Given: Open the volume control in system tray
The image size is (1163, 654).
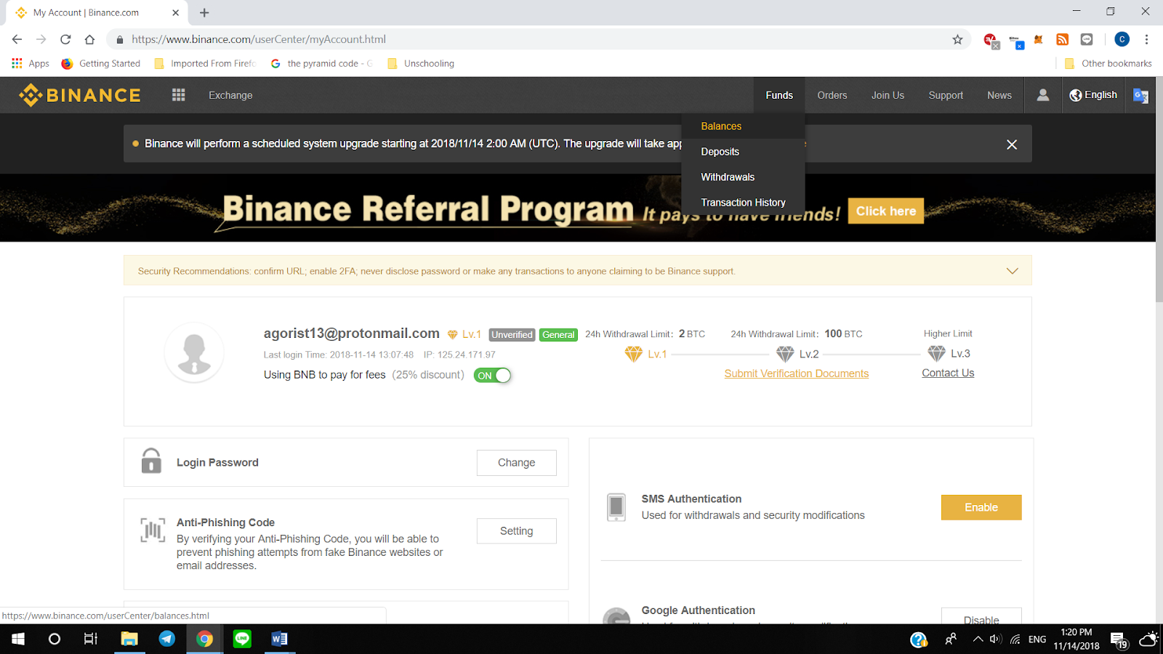Looking at the screenshot, I should pyautogui.click(x=996, y=639).
